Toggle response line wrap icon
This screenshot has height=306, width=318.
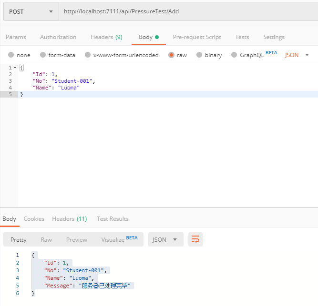[x=195, y=239]
